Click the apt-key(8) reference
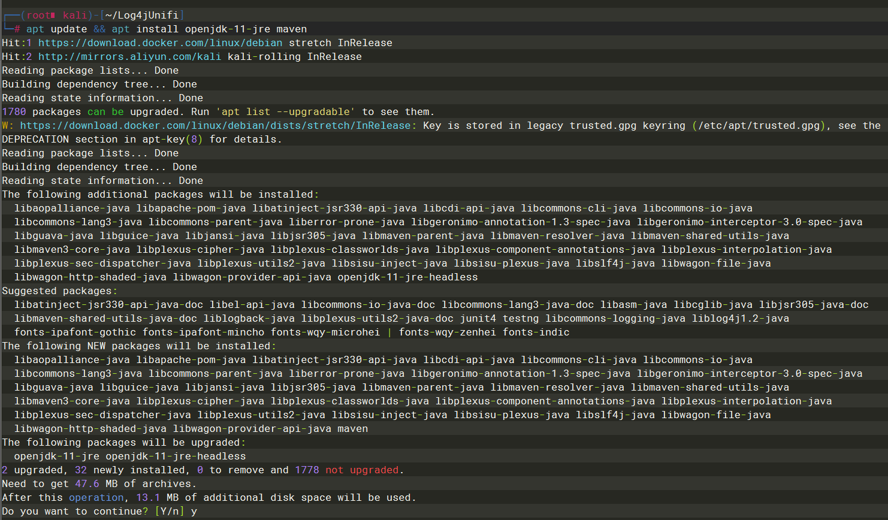The height and width of the screenshot is (520, 888). (x=173, y=139)
